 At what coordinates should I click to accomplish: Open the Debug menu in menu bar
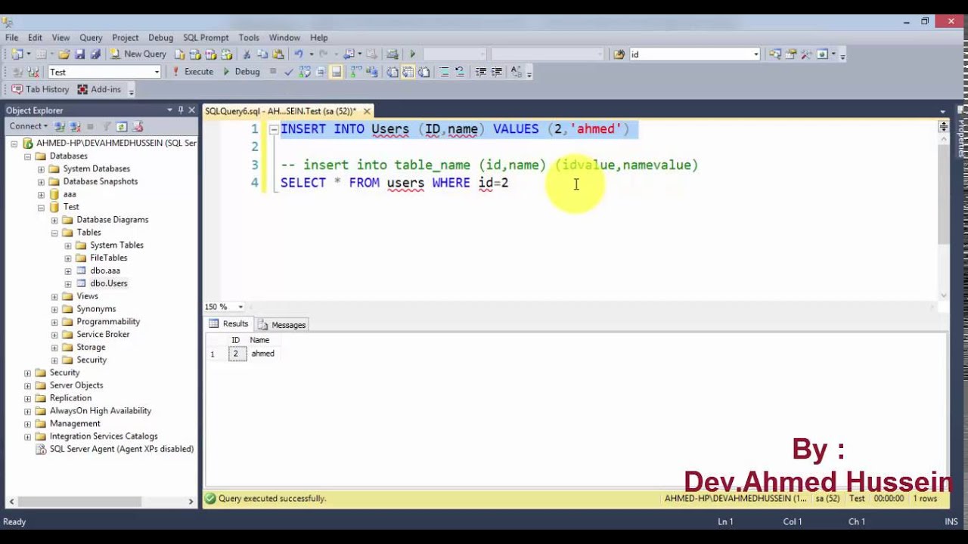pyautogui.click(x=160, y=37)
